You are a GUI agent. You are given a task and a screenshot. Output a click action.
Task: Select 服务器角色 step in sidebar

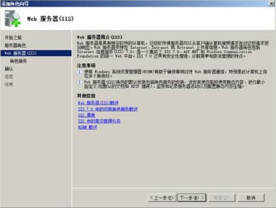pos(15,45)
